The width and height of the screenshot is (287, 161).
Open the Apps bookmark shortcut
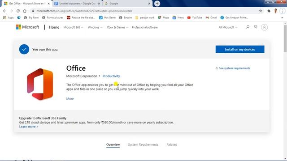(x=9, y=17)
